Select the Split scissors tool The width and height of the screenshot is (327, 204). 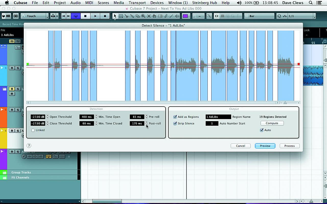(x=126, y=16)
